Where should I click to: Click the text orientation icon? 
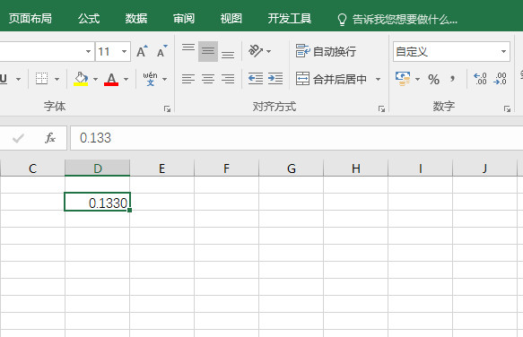[256, 51]
